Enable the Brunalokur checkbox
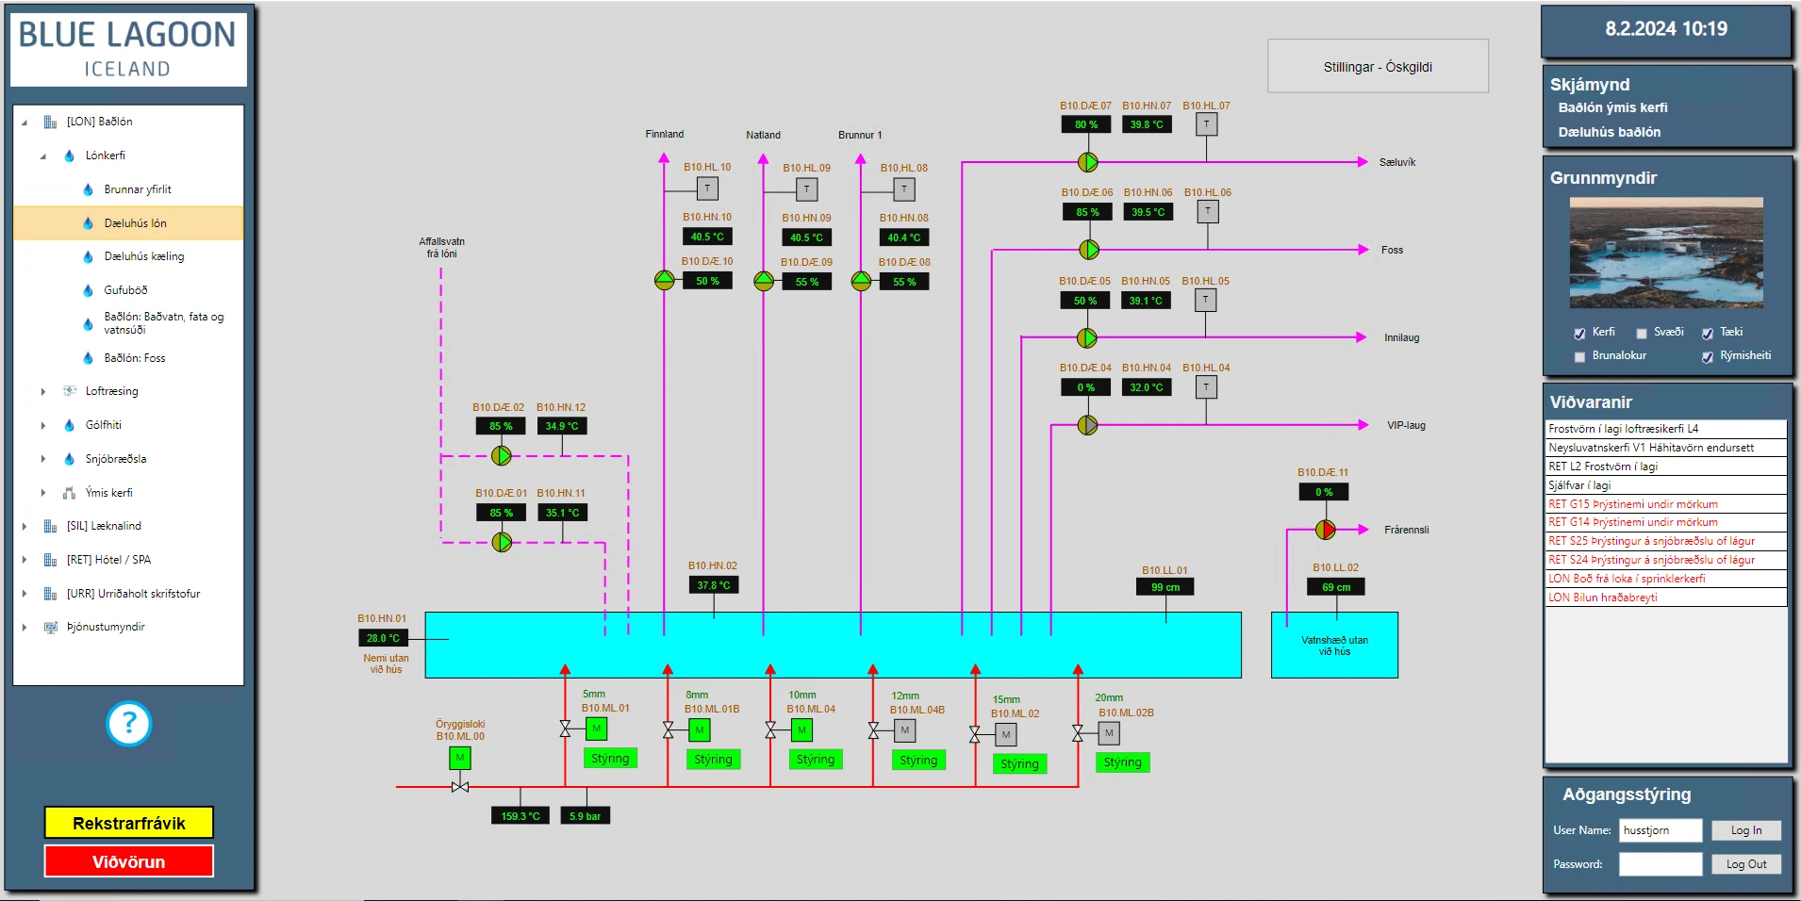Image resolution: width=1801 pixels, height=901 pixels. point(1579,356)
